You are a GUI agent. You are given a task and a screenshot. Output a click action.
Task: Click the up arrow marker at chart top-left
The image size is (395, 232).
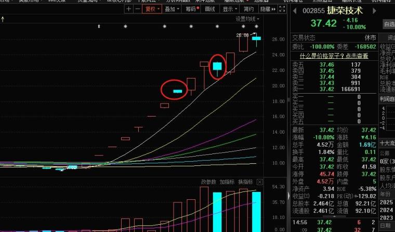coord(3,19)
